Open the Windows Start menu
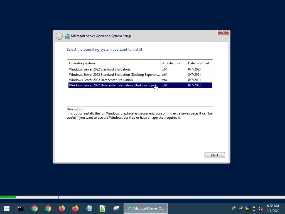This screenshot has height=214, width=285. click(x=7, y=208)
